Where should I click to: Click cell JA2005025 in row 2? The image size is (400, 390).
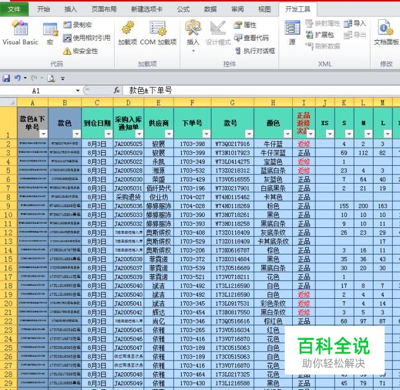coord(128,144)
